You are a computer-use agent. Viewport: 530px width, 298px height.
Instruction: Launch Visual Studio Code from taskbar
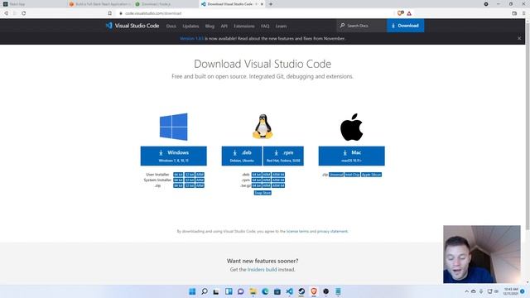click(289, 291)
